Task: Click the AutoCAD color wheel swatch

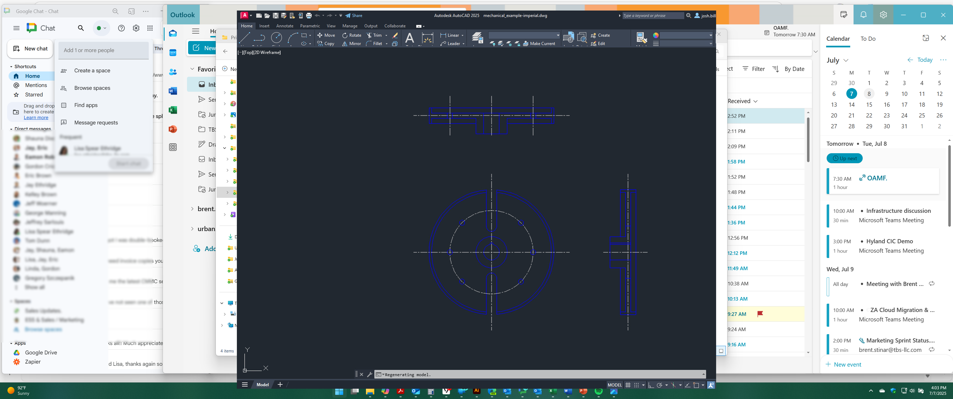Action: click(655, 35)
